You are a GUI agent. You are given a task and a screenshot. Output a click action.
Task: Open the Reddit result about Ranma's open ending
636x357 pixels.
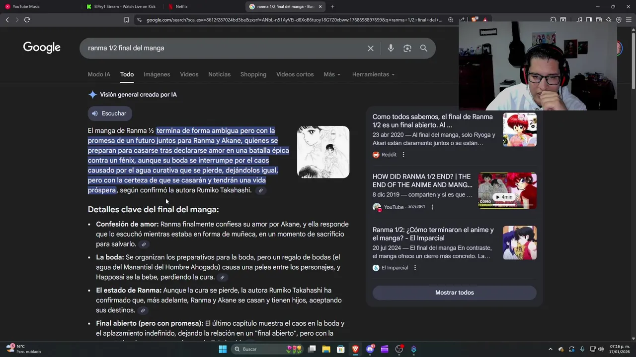pos(433,121)
